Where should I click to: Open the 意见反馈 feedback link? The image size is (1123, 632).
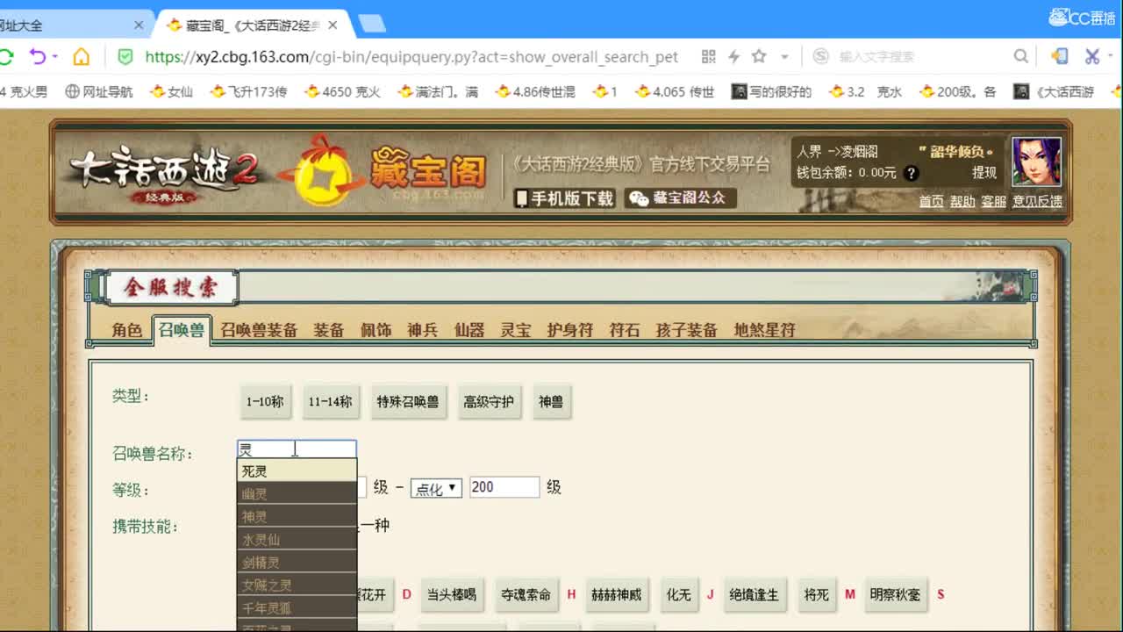(1037, 201)
